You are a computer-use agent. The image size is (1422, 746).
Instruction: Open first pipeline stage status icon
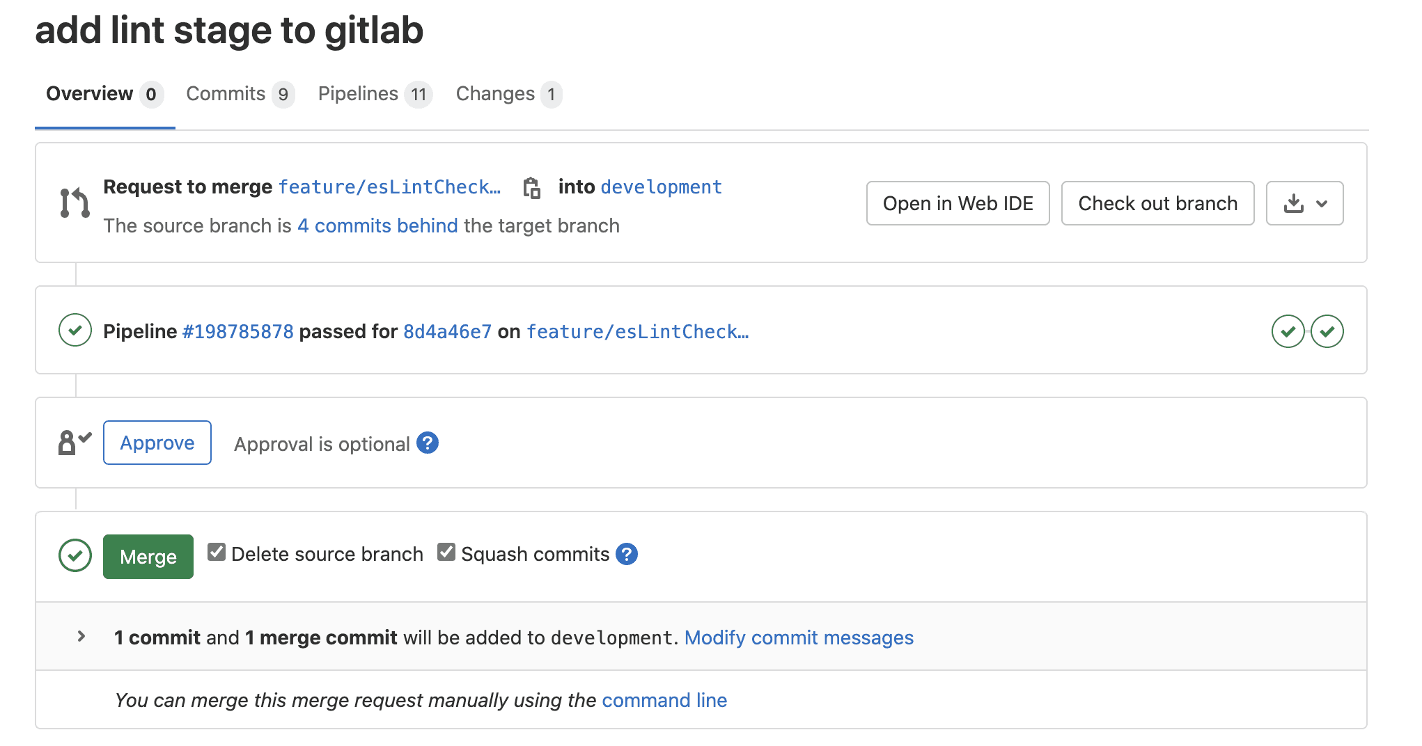pos(1288,331)
